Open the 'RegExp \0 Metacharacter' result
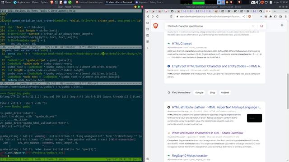The height and width of the screenshot is (162, 289). 190,156
